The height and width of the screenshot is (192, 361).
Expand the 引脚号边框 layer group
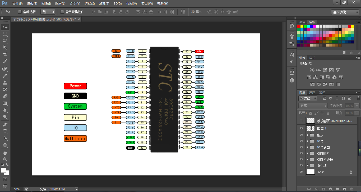pos(308,159)
